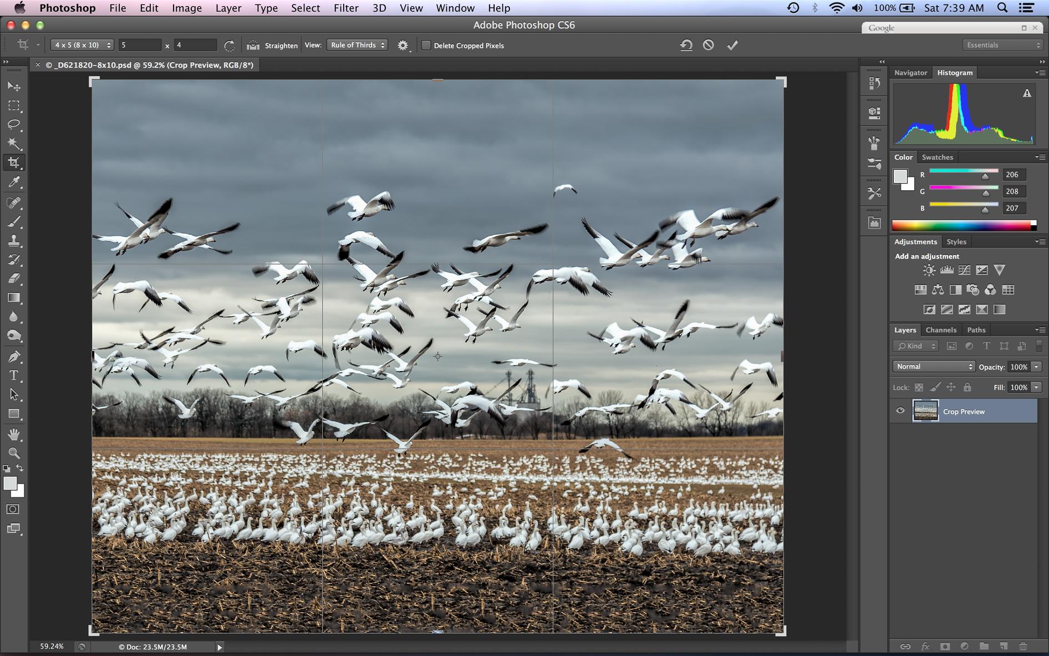
Task: Open the Normal blend mode dropdown
Action: [934, 367]
